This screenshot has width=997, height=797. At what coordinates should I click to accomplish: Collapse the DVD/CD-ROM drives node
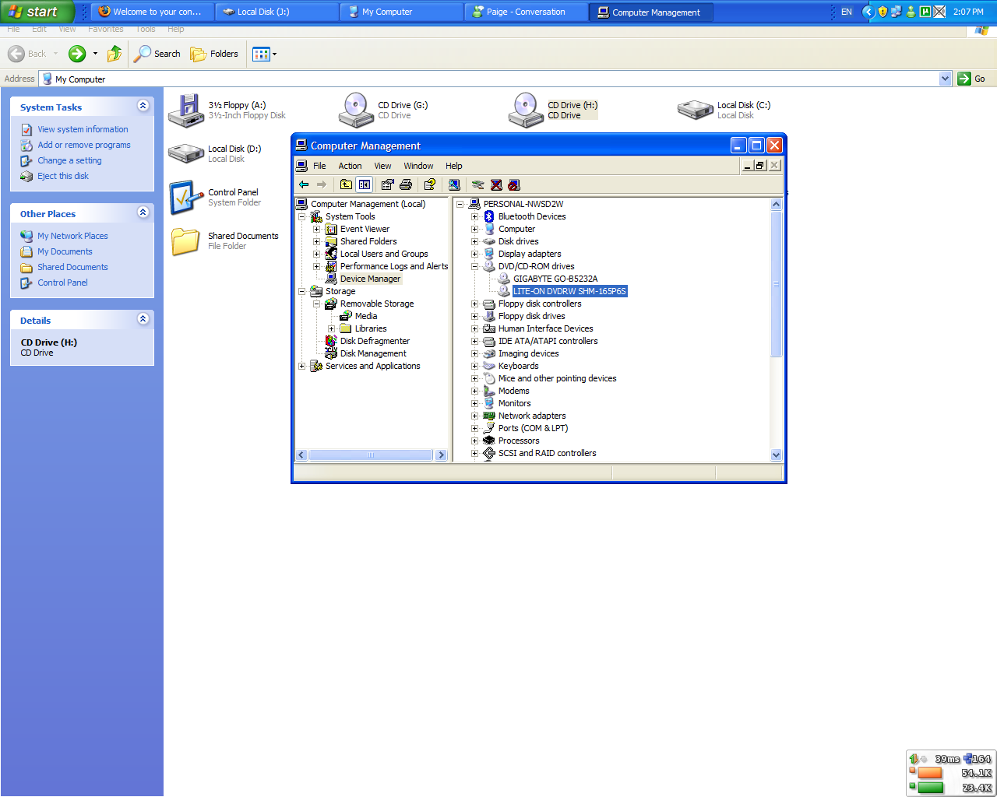(x=474, y=266)
